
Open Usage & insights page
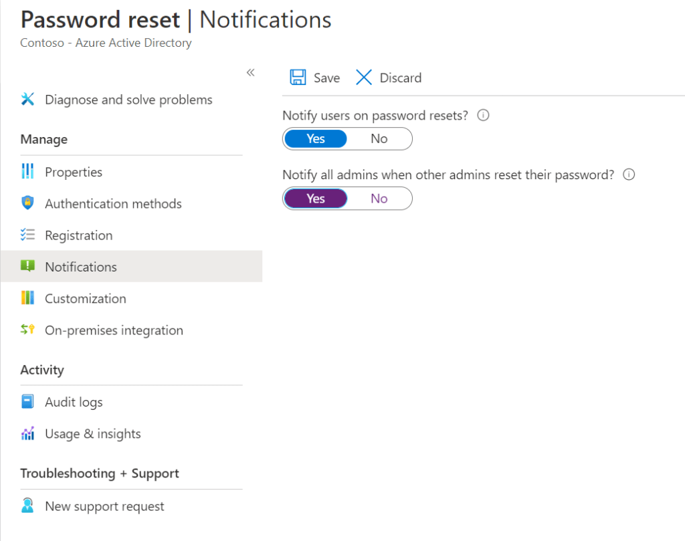93,434
